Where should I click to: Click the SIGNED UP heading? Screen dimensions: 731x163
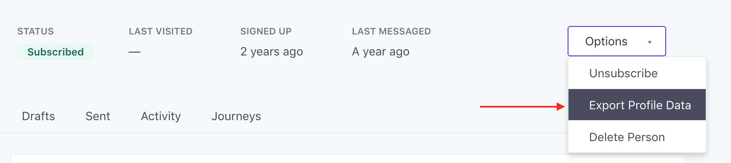(266, 31)
